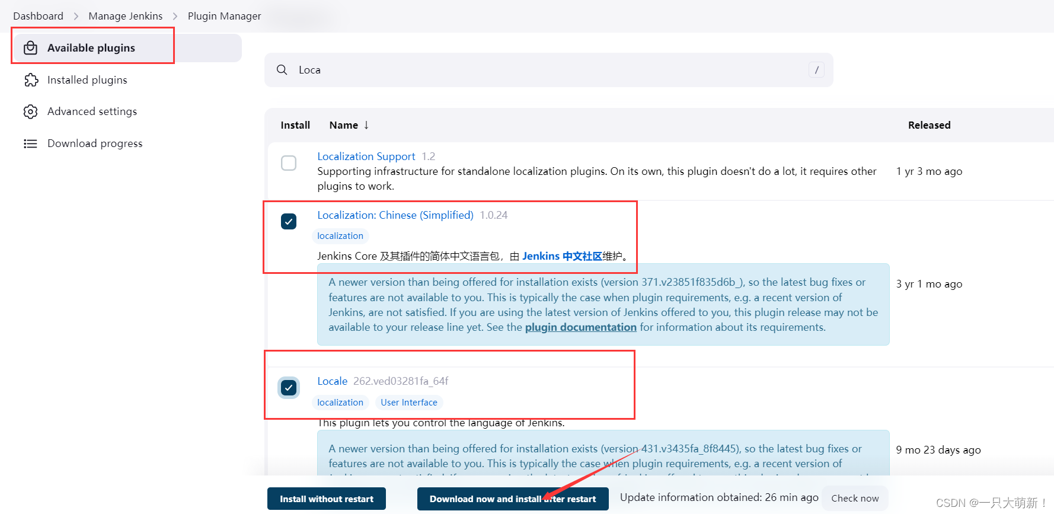Click version 262.ved03281fa_64f text
Viewport: 1054px width, 514px height.
click(x=401, y=381)
